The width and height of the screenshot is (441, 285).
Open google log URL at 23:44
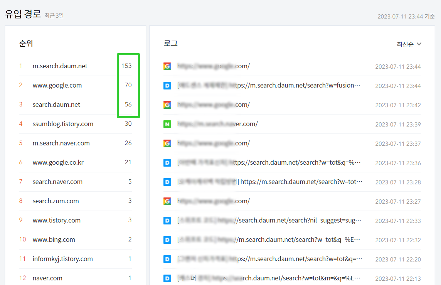(214, 66)
